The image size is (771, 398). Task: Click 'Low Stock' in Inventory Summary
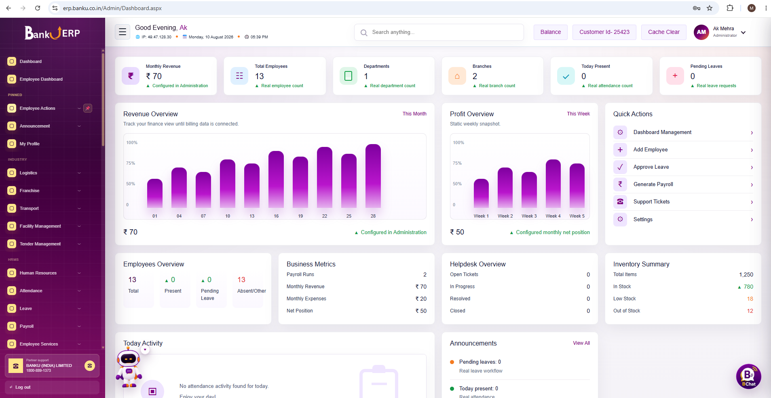point(624,299)
